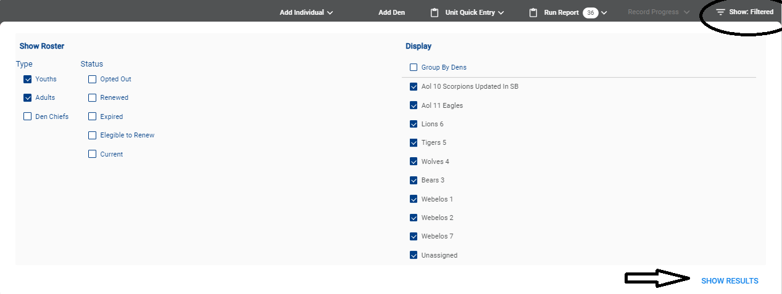
Task: Uncheck the Youths type checkbox
Action: (27, 79)
